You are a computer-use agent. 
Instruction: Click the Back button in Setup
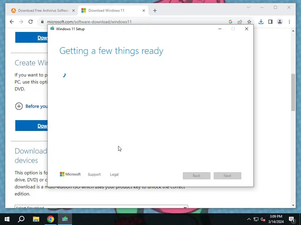(x=197, y=176)
